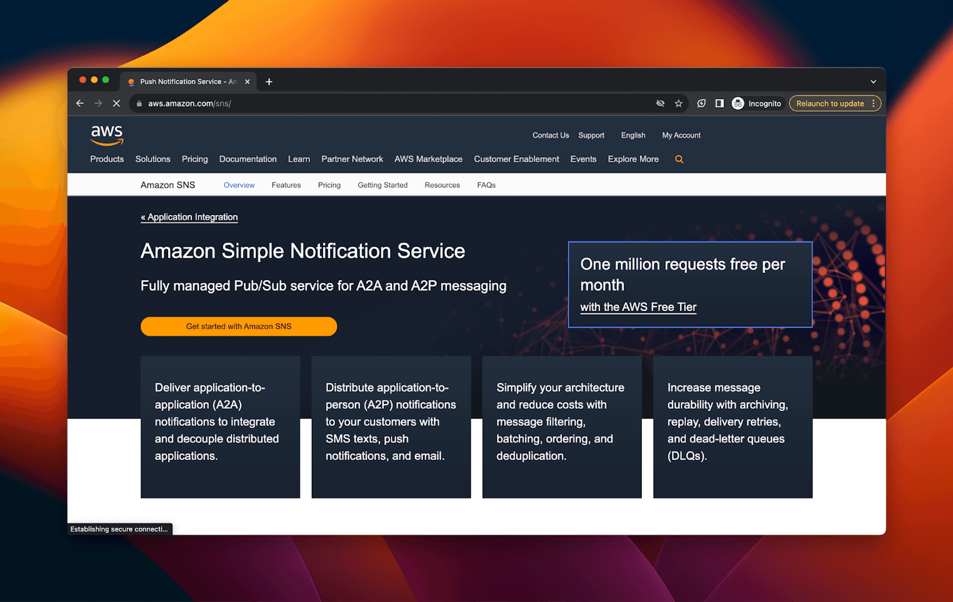Image resolution: width=953 pixels, height=602 pixels.
Task: Click One million requests free per month heading
Action: coord(682,274)
